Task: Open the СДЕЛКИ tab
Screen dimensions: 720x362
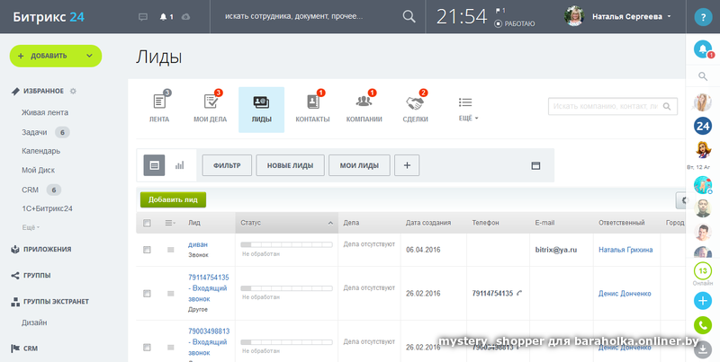Action: coord(416,110)
